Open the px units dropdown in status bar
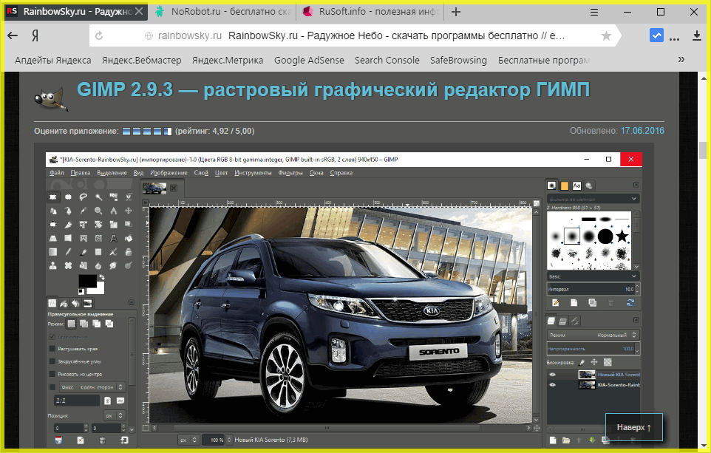This screenshot has width=711, height=453. pyautogui.click(x=188, y=440)
